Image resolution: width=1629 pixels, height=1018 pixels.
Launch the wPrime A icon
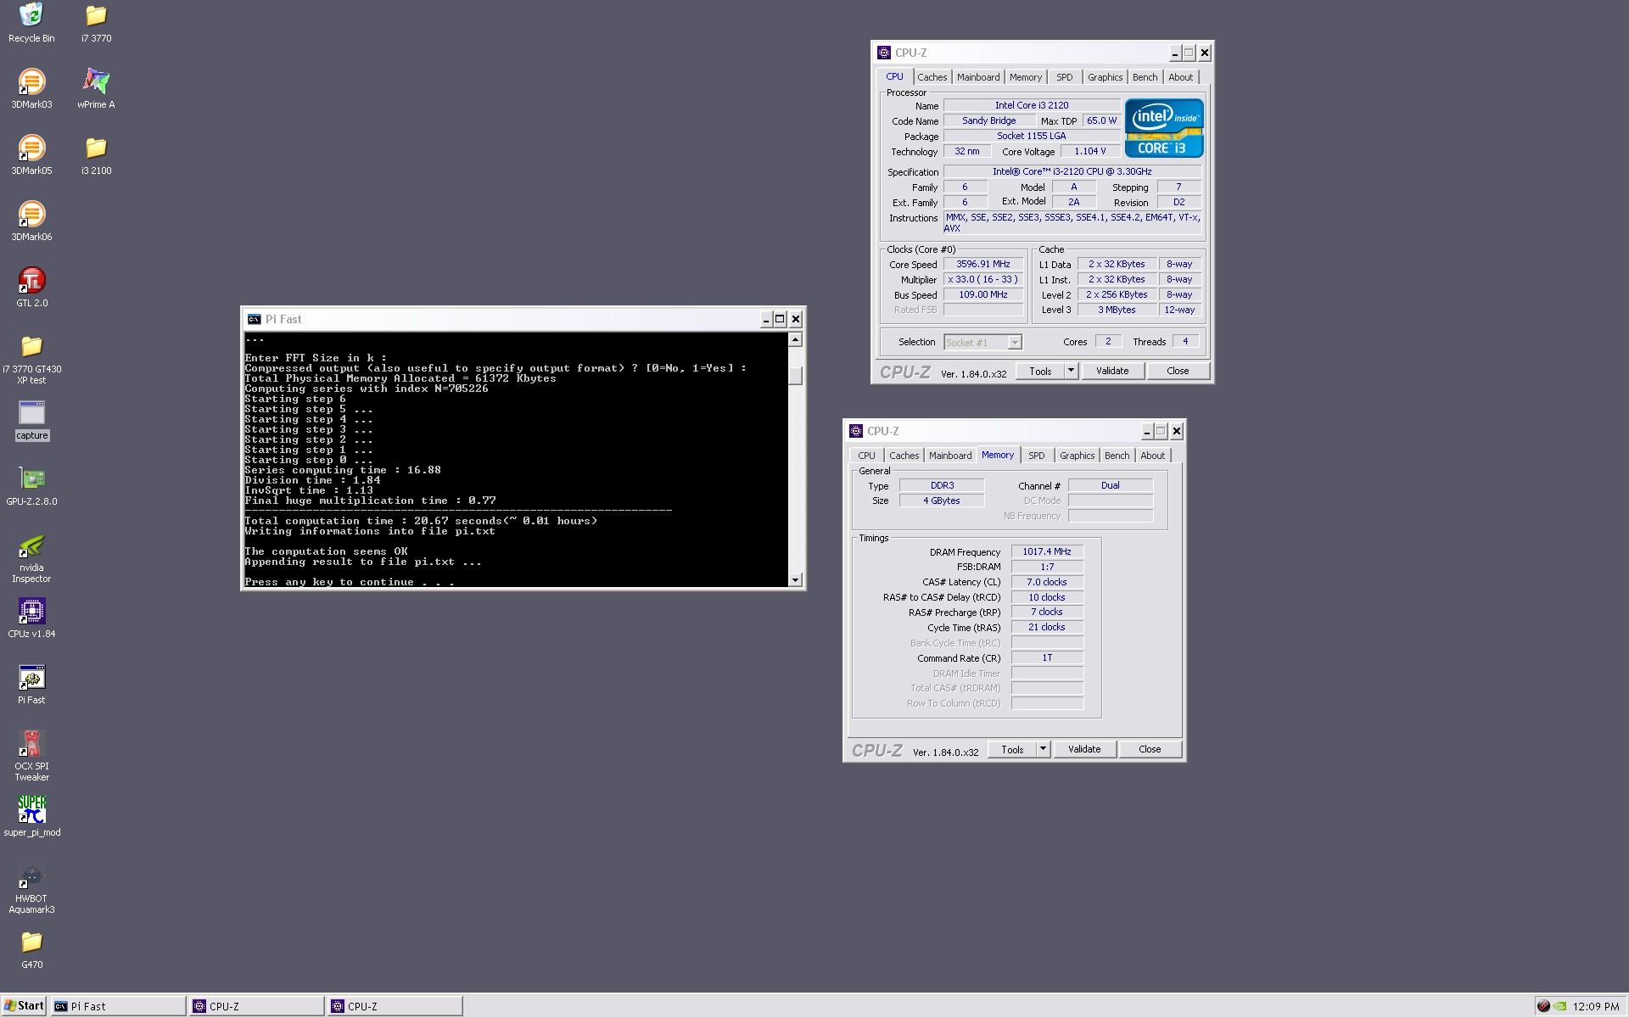(x=96, y=81)
